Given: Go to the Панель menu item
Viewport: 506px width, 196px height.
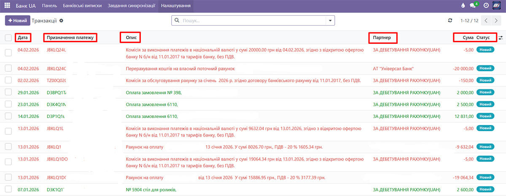Looking at the screenshot, I should click(49, 6).
